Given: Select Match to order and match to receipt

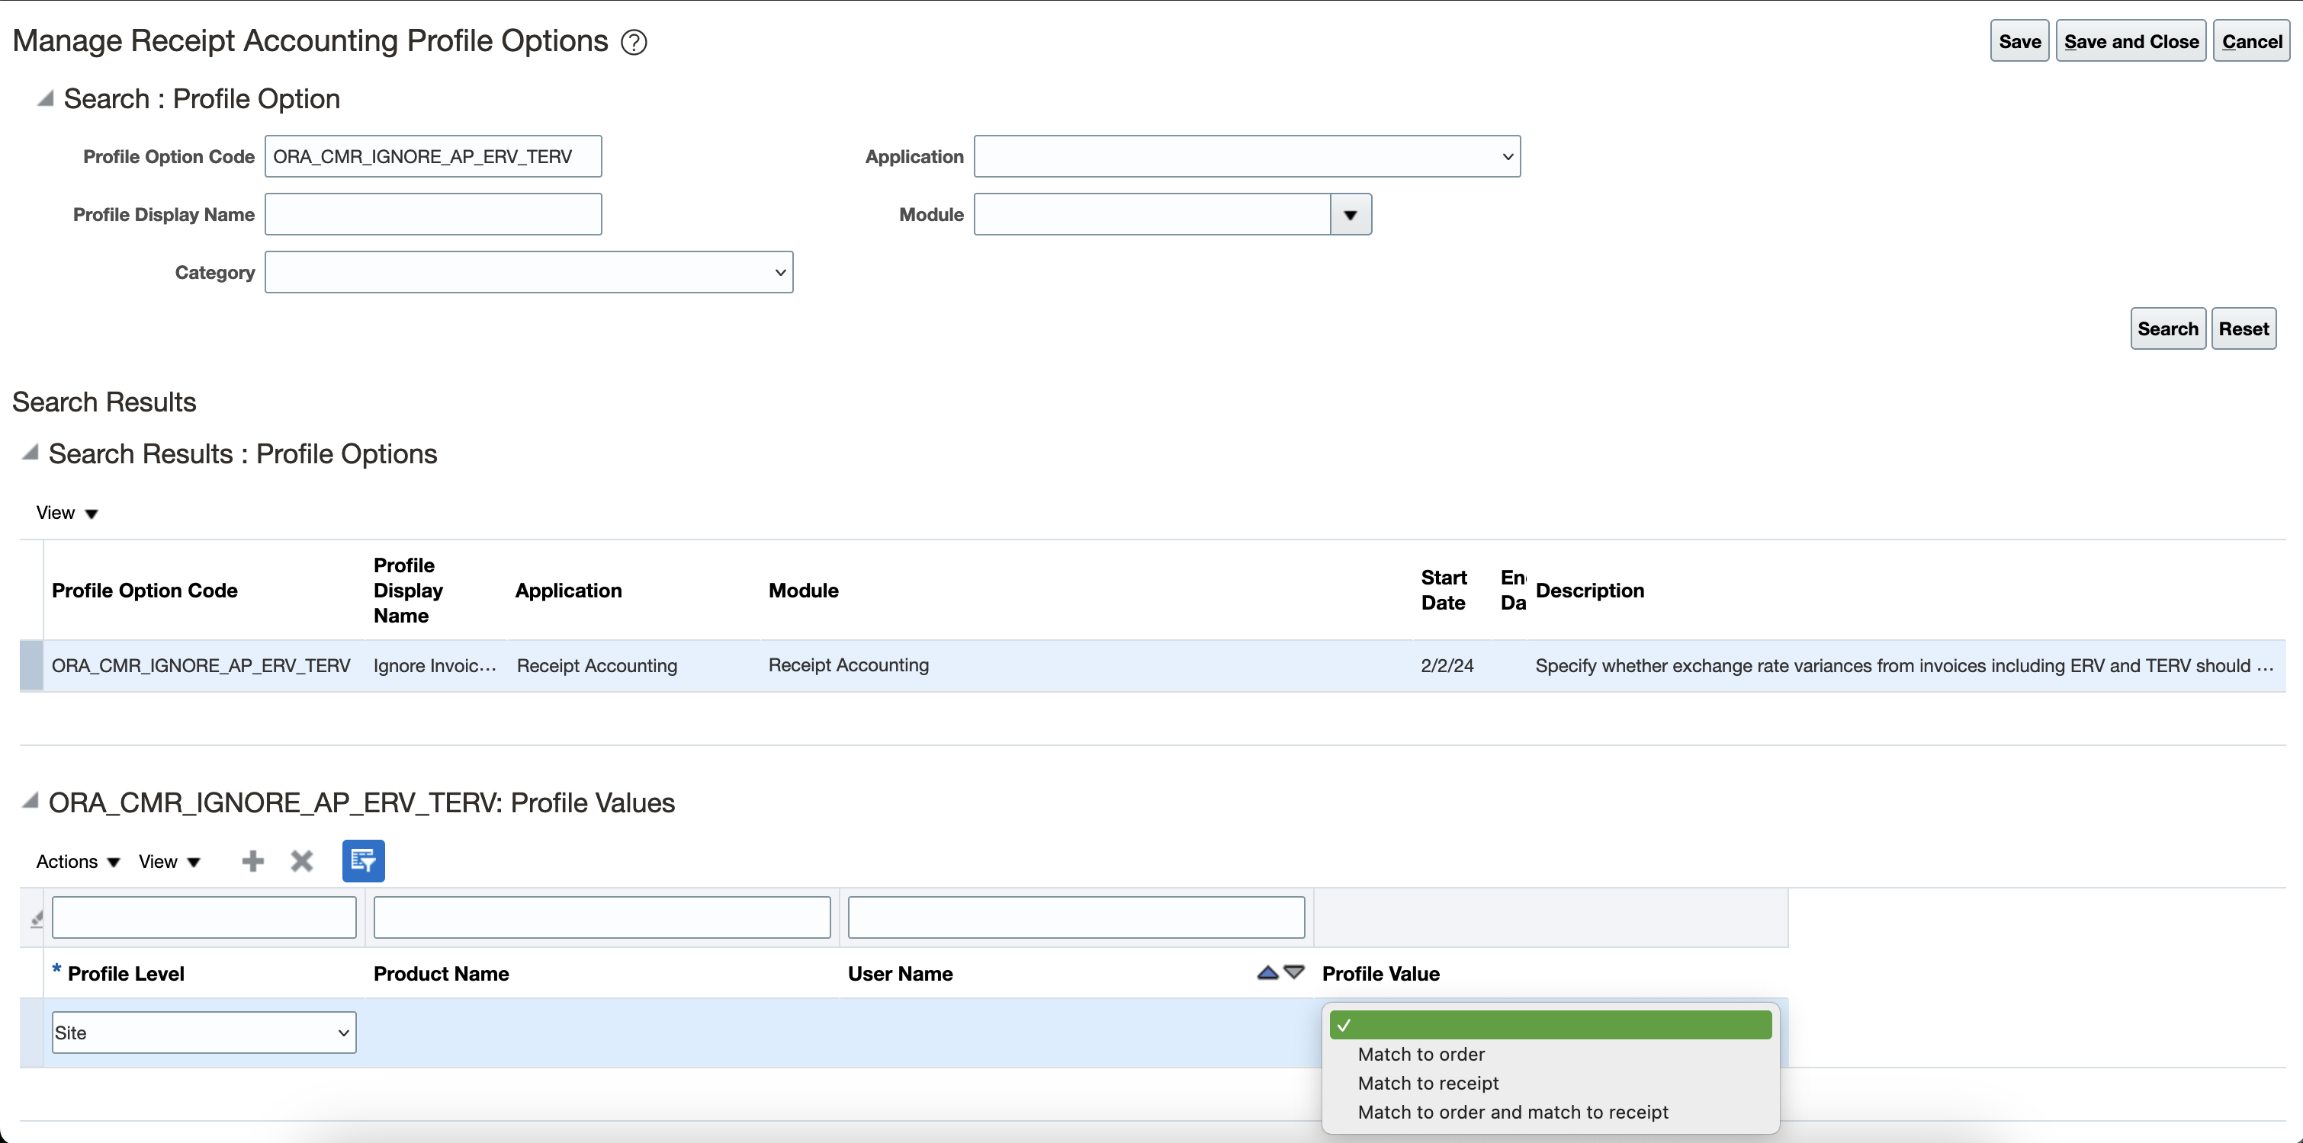Looking at the screenshot, I should [x=1513, y=1112].
